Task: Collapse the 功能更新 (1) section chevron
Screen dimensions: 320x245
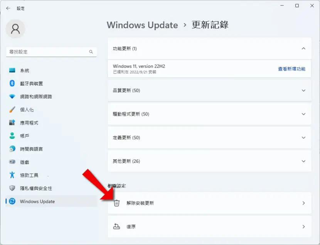Action: [x=303, y=49]
